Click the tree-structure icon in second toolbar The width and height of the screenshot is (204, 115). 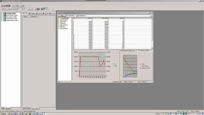(x=41, y=9)
